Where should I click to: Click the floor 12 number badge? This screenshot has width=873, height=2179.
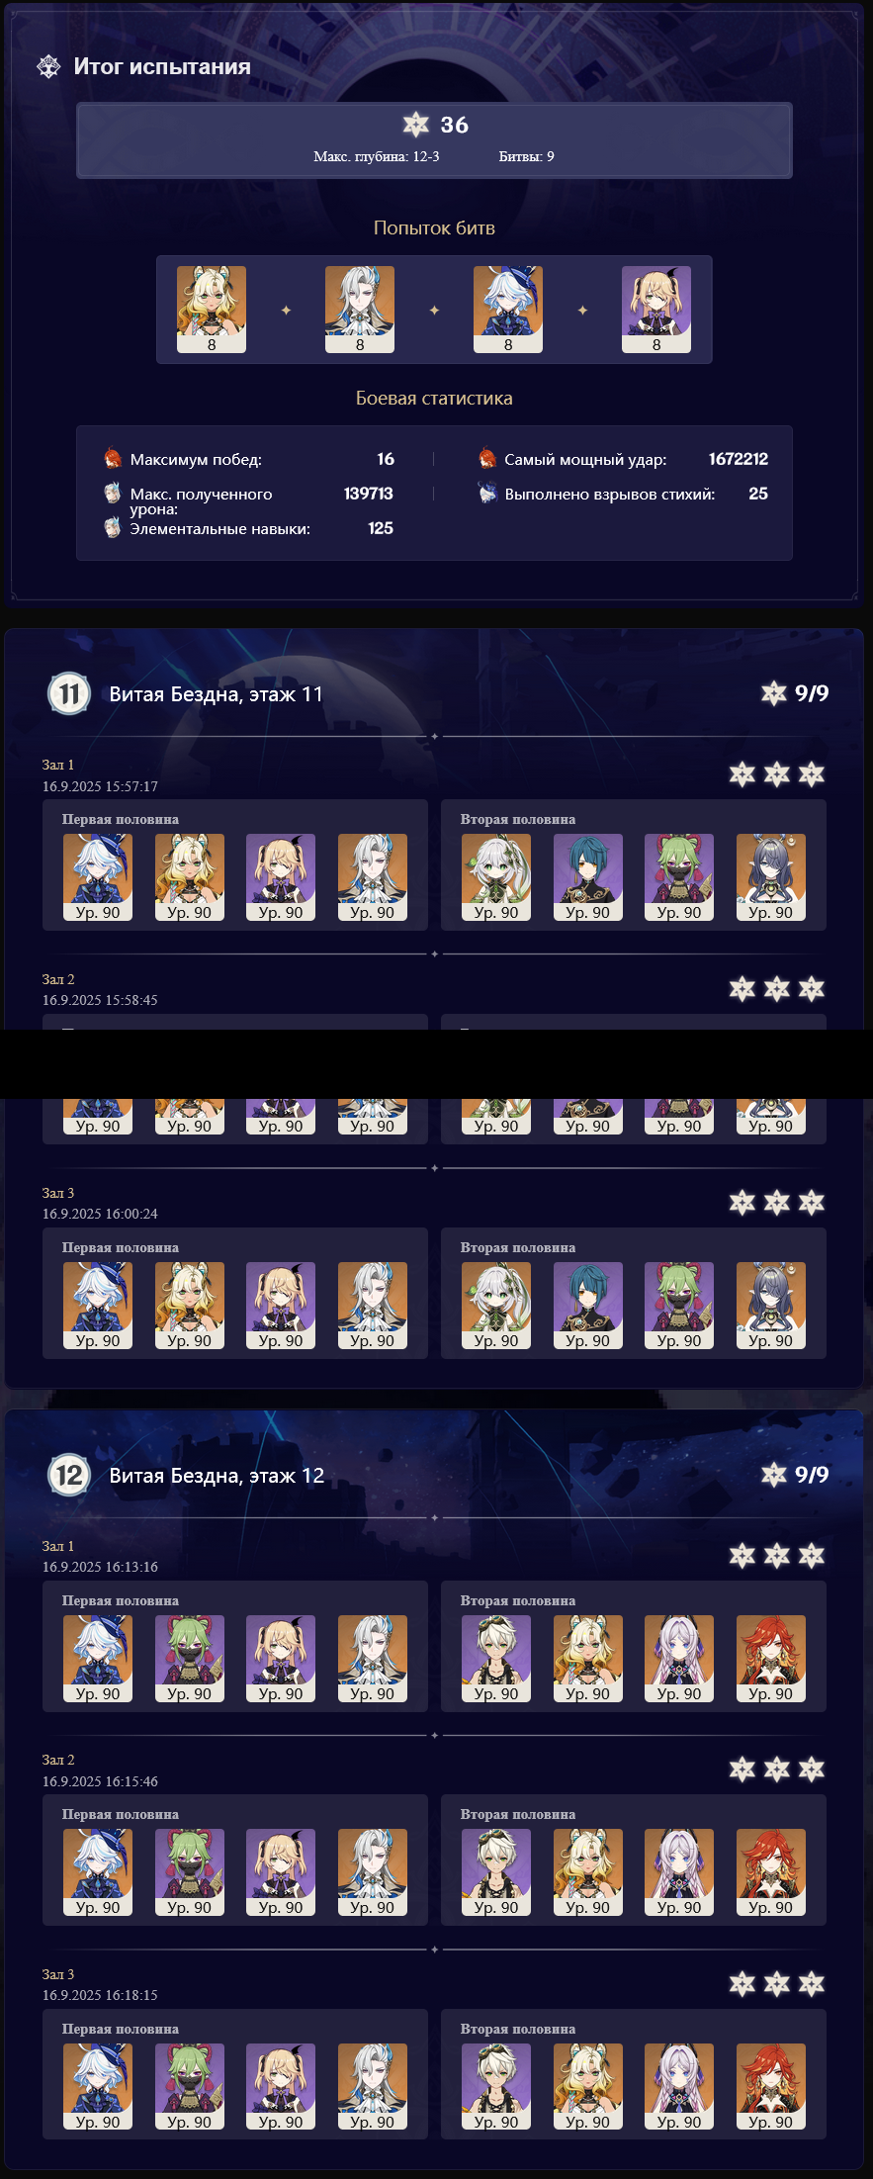[x=69, y=1475]
